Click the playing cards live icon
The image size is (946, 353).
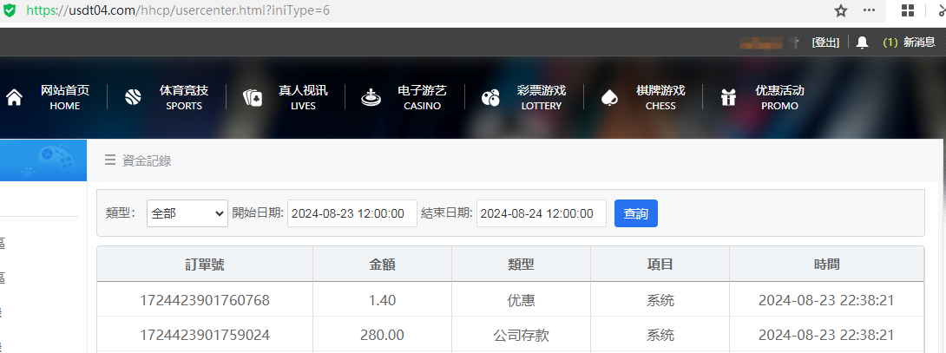(252, 97)
